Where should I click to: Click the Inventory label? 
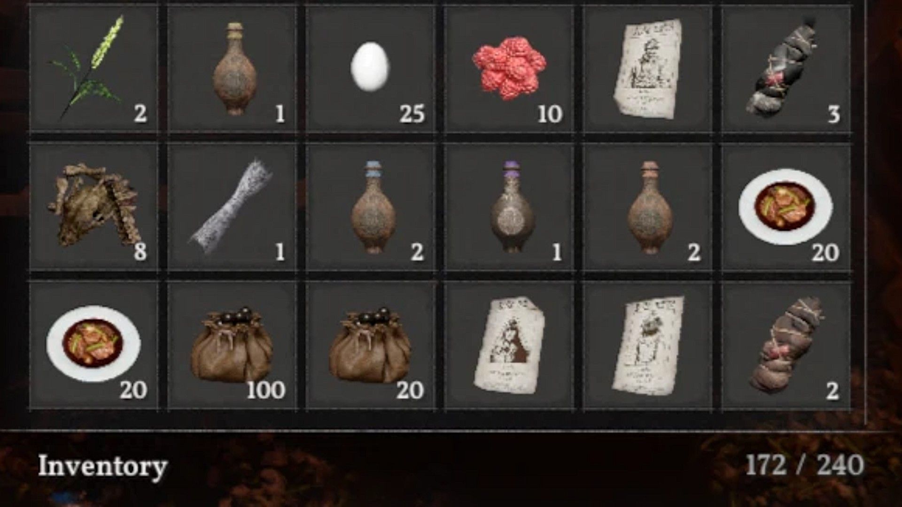(103, 467)
